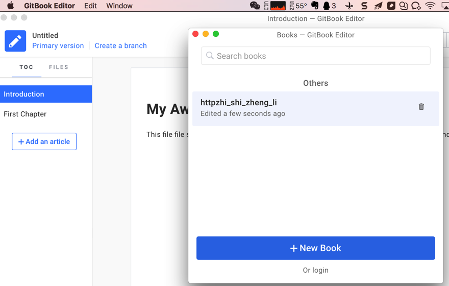The image size is (449, 286).
Task: Open the AirPlay display menu
Action: point(445,6)
